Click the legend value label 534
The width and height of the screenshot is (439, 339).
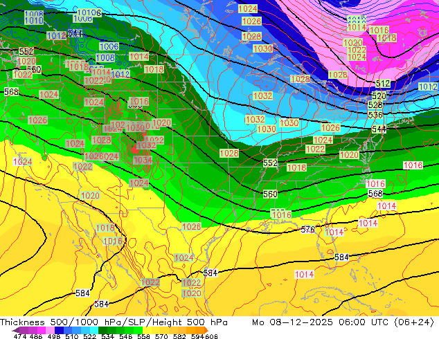[x=108, y=336]
